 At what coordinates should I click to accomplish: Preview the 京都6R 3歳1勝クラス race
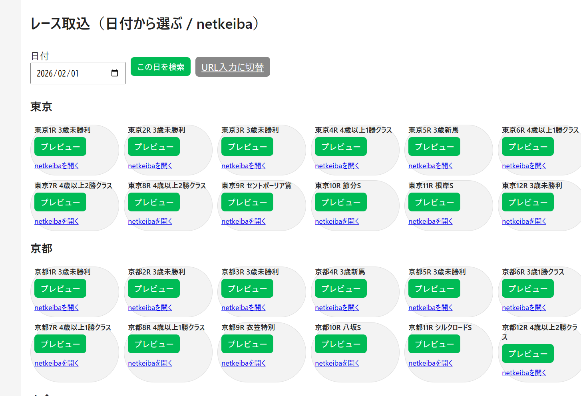[x=528, y=289]
